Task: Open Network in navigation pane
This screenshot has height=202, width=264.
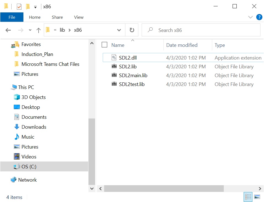Action: coord(27,180)
